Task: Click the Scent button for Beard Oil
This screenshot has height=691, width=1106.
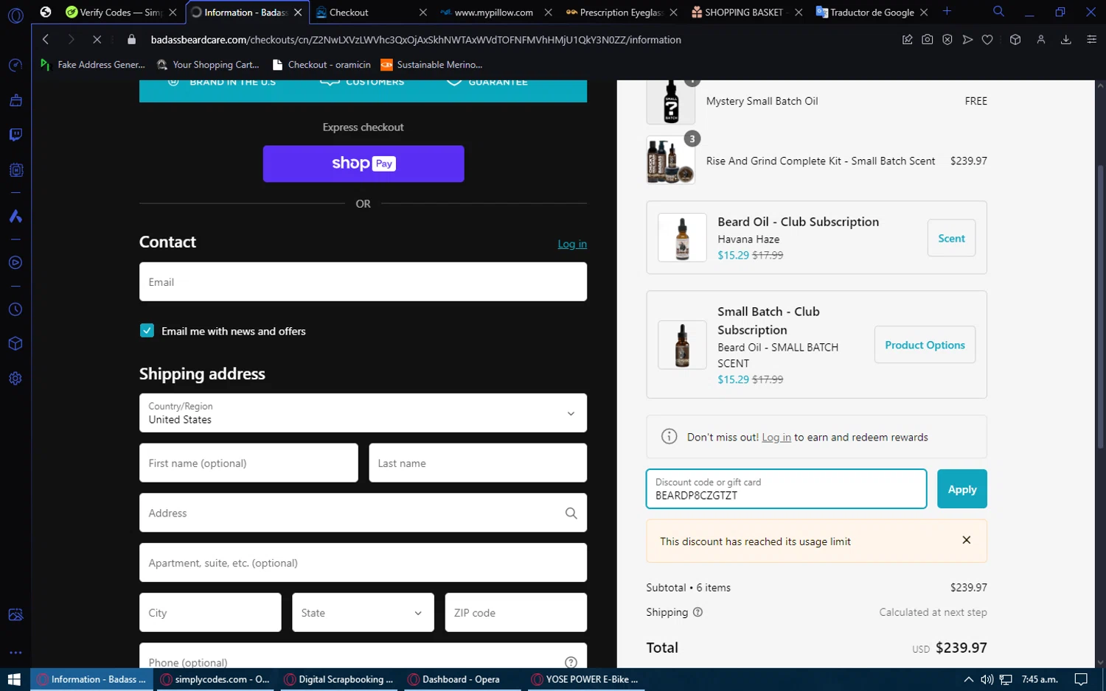Action: coord(951,238)
